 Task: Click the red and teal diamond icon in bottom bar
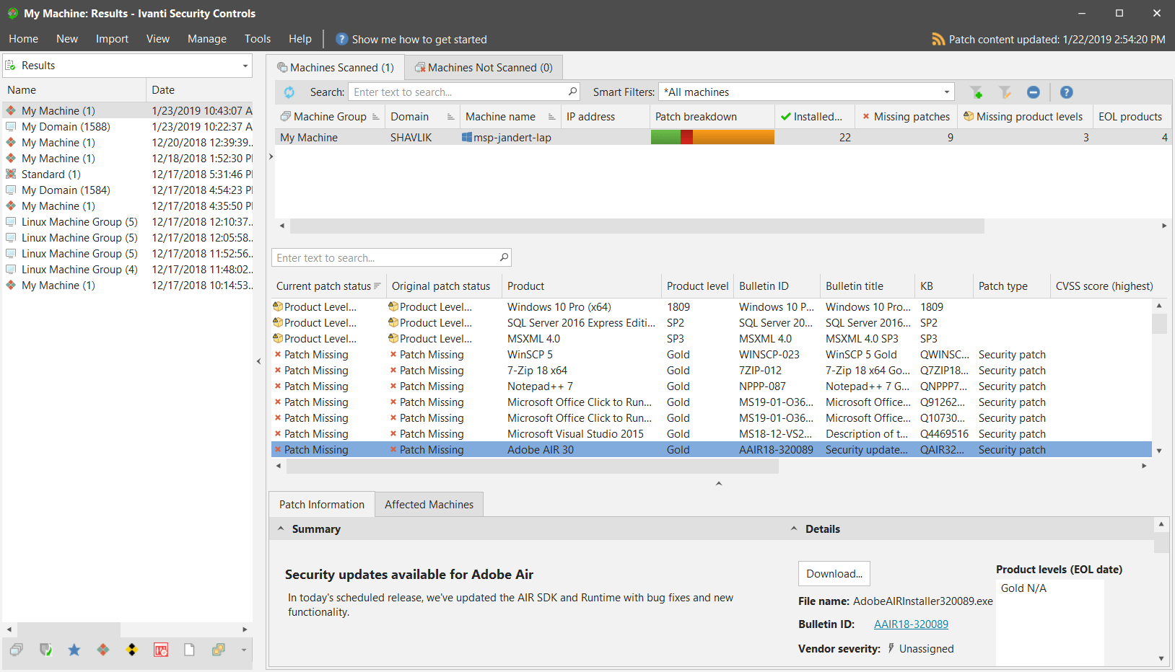pyautogui.click(x=103, y=650)
